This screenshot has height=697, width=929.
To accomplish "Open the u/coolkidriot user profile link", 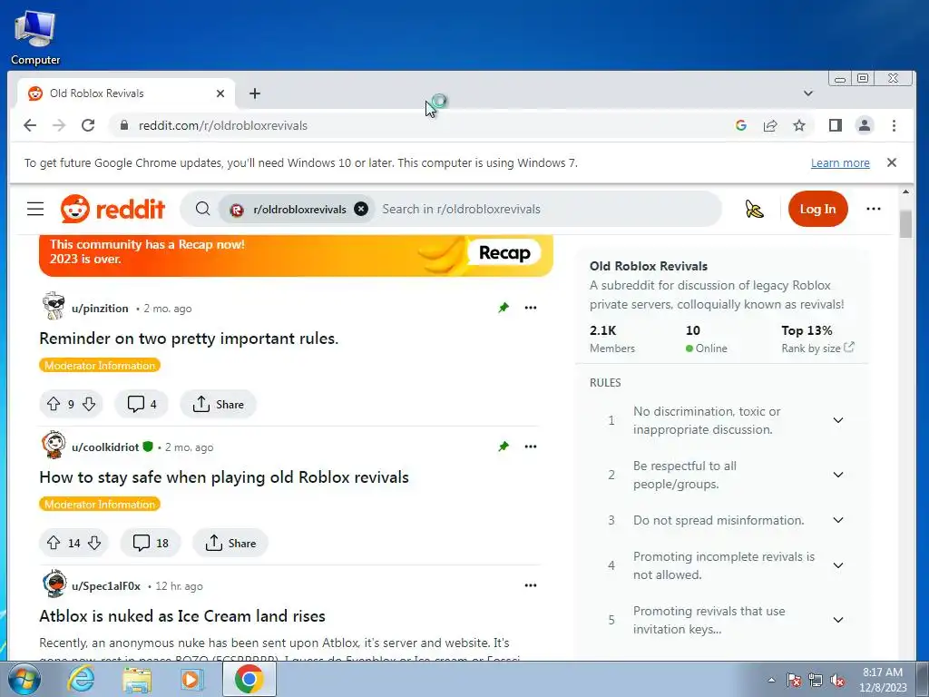I will tap(105, 447).
